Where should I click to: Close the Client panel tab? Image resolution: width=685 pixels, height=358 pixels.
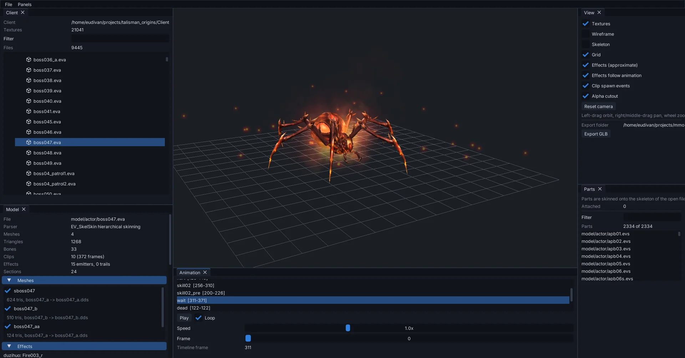[22, 12]
